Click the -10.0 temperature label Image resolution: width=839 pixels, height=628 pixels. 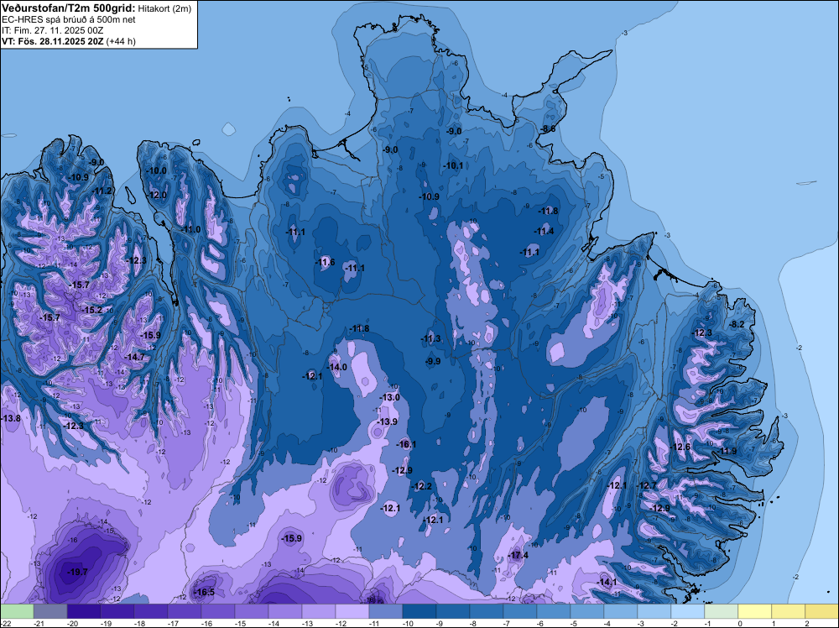coord(157,170)
